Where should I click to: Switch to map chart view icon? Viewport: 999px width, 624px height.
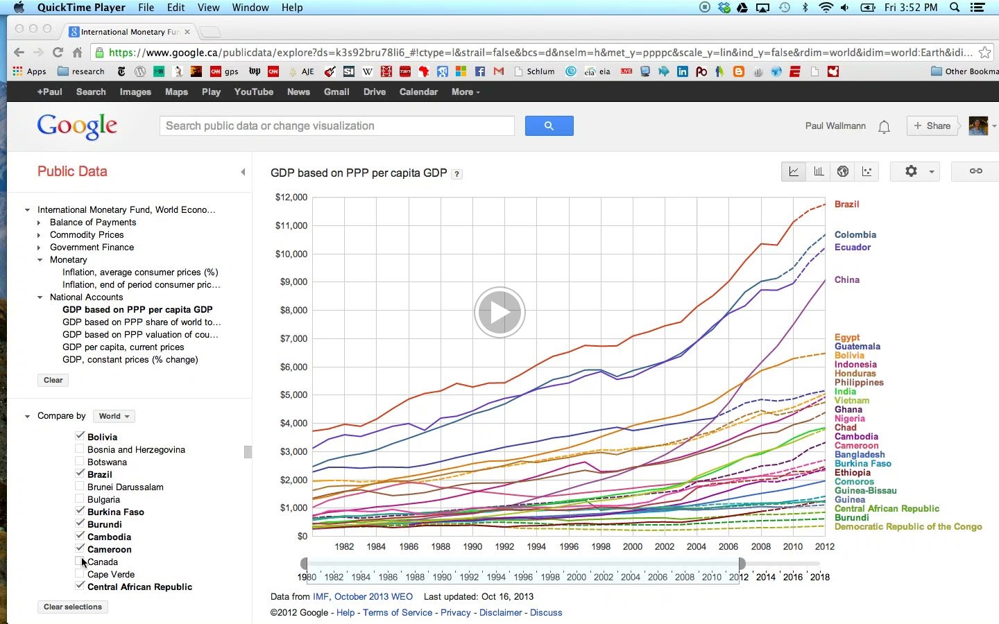[843, 171]
